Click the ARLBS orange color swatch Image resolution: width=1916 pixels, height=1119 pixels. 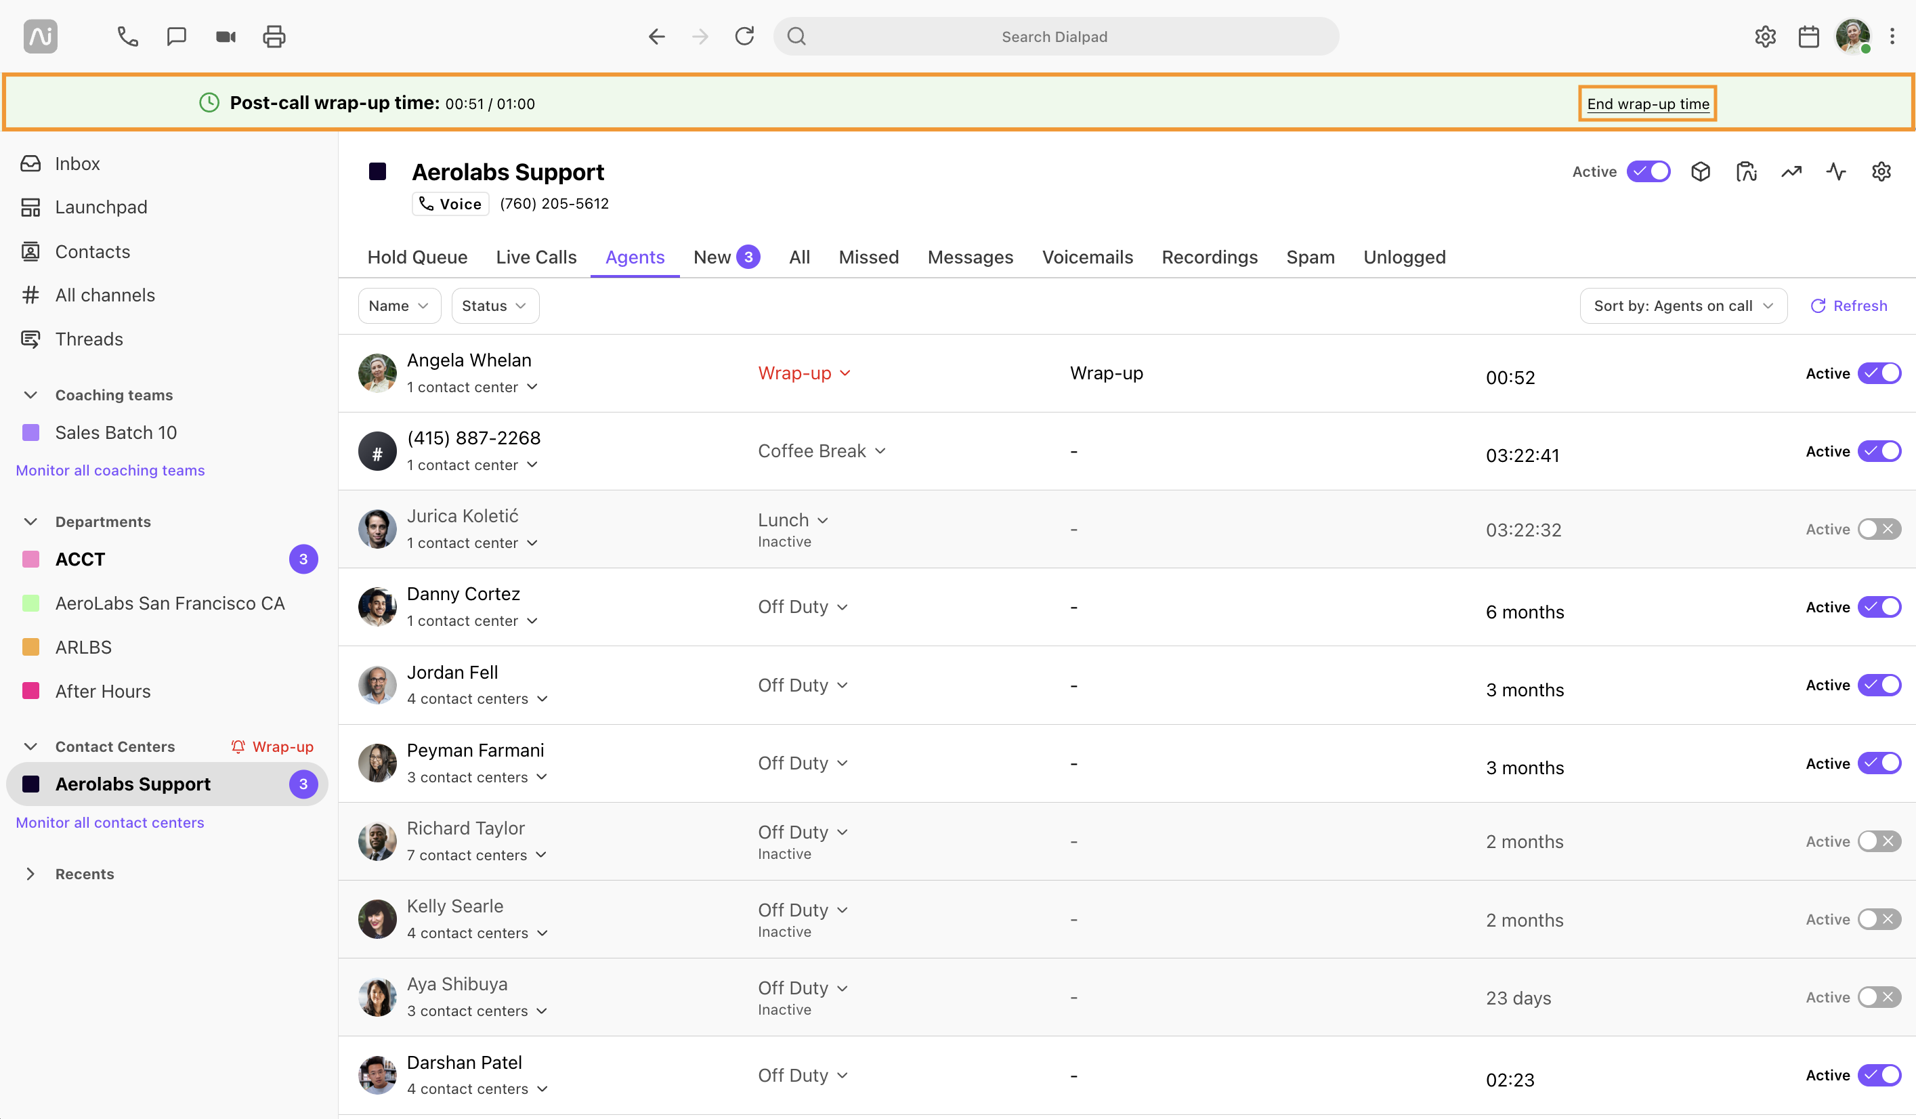pos(30,647)
